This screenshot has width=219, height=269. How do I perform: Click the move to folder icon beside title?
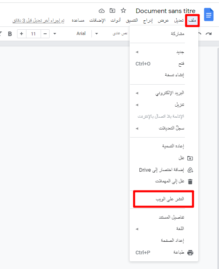pyautogui.click(x=112, y=11)
